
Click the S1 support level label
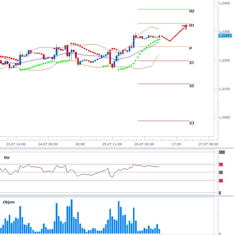tap(191, 63)
